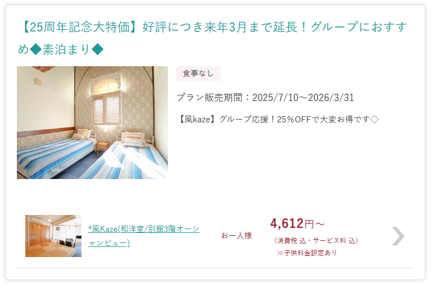431x284 pixels.
Task: Open the *風Kaze(和洋室/別館3階オーシャンビュー) room link
Action: [144, 236]
